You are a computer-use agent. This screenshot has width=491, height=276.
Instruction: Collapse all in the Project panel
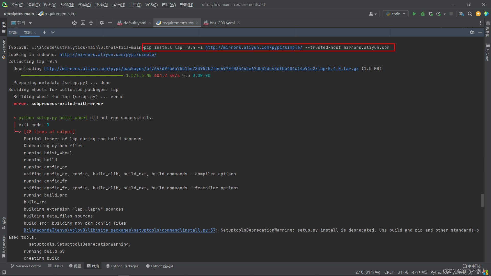pyautogui.click(x=91, y=23)
